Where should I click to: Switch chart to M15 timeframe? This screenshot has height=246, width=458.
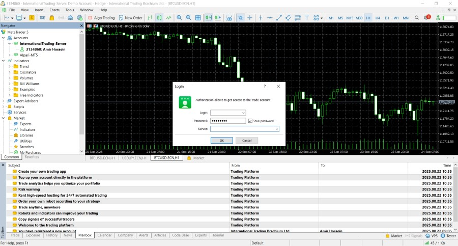point(350,18)
